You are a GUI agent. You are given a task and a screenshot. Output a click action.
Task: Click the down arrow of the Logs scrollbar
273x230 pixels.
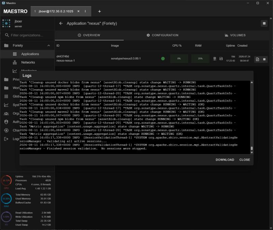(x=252, y=152)
